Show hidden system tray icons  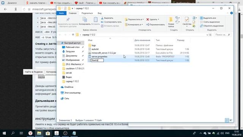pos(200,133)
